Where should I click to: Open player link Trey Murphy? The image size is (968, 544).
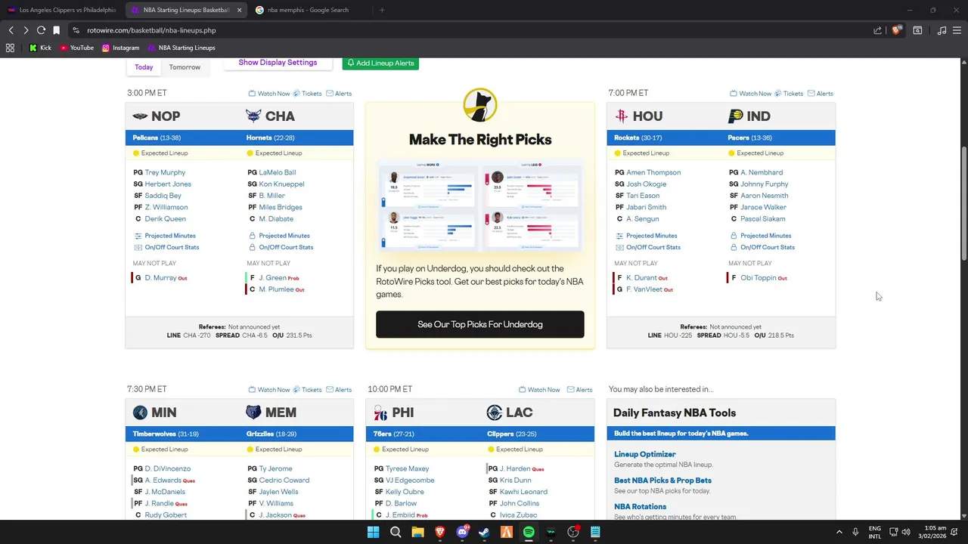pos(165,172)
